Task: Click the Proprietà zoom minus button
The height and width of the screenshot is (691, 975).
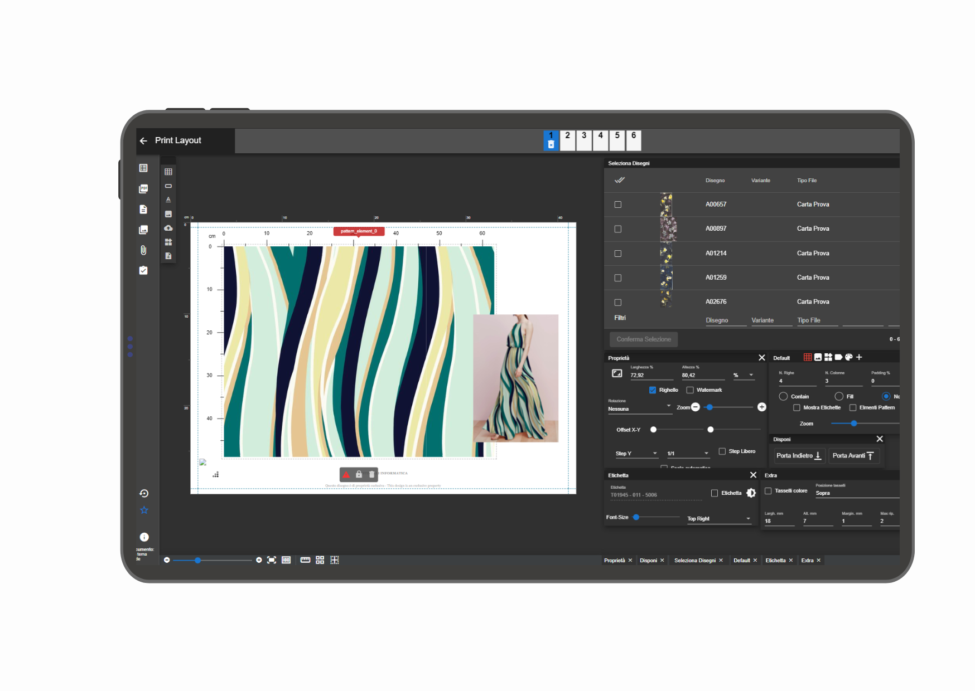Action: [696, 407]
